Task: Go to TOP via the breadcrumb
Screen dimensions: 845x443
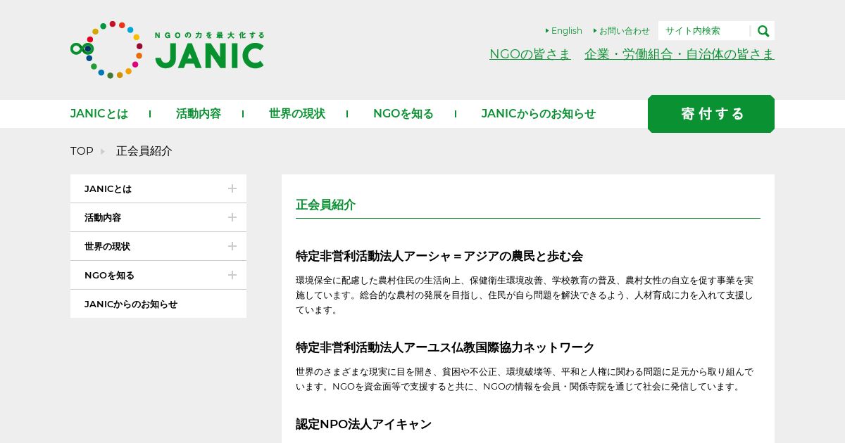Action: 82,151
